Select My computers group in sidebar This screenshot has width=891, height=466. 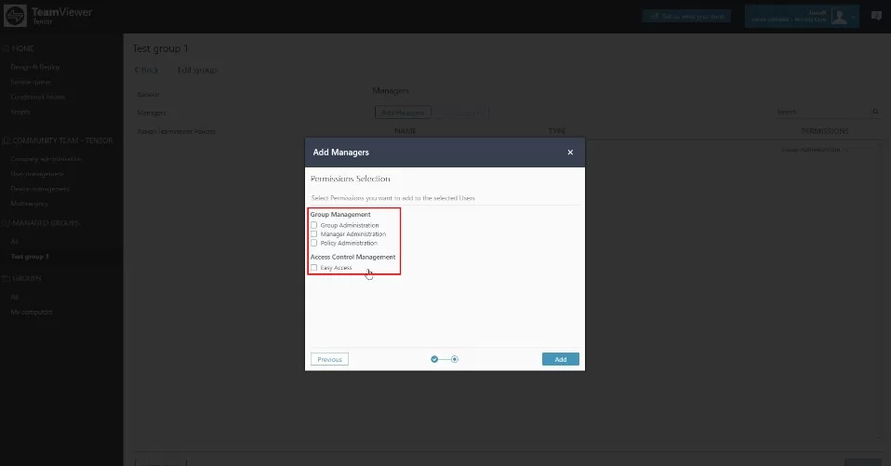tap(32, 312)
